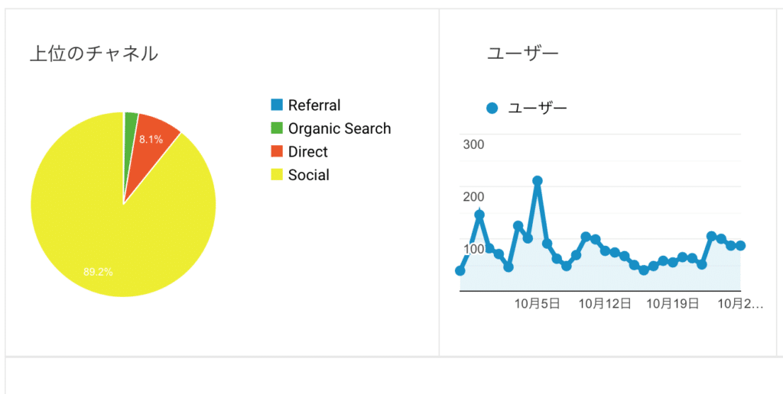Viewport: 783px width, 394px height.
Task: Click the last data point on the line chart
Action: [x=740, y=245]
